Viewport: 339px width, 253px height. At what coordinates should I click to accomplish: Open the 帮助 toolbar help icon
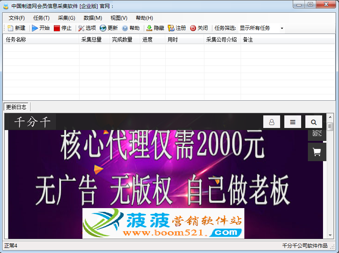[x=125, y=28]
